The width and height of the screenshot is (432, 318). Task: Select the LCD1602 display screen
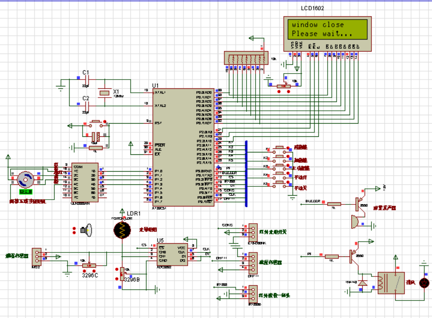(x=328, y=29)
